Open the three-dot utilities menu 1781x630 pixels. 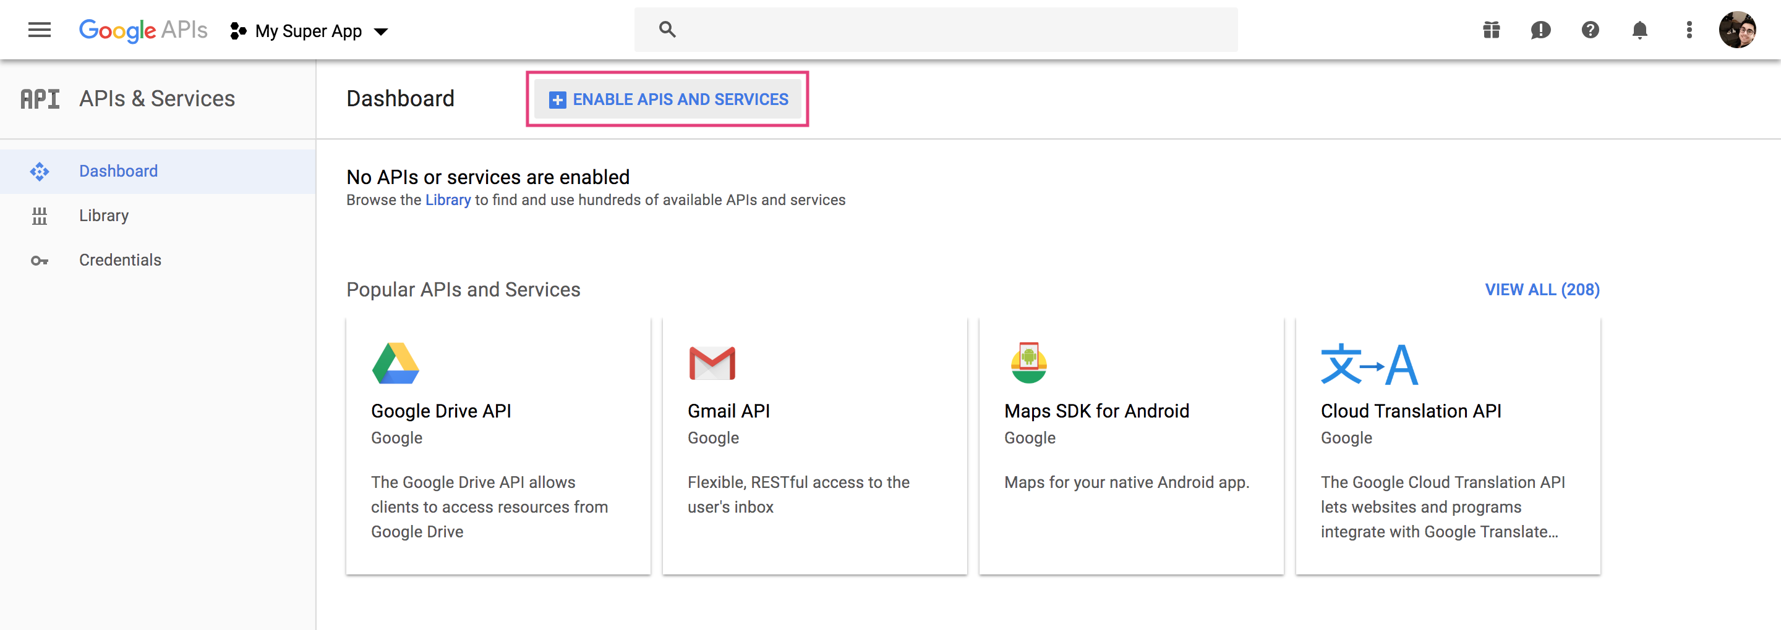[1689, 30]
